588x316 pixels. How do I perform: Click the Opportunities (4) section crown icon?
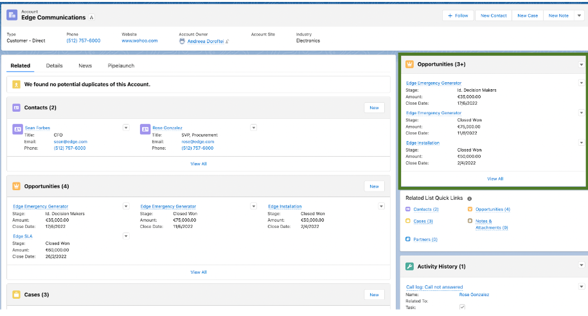pos(16,186)
